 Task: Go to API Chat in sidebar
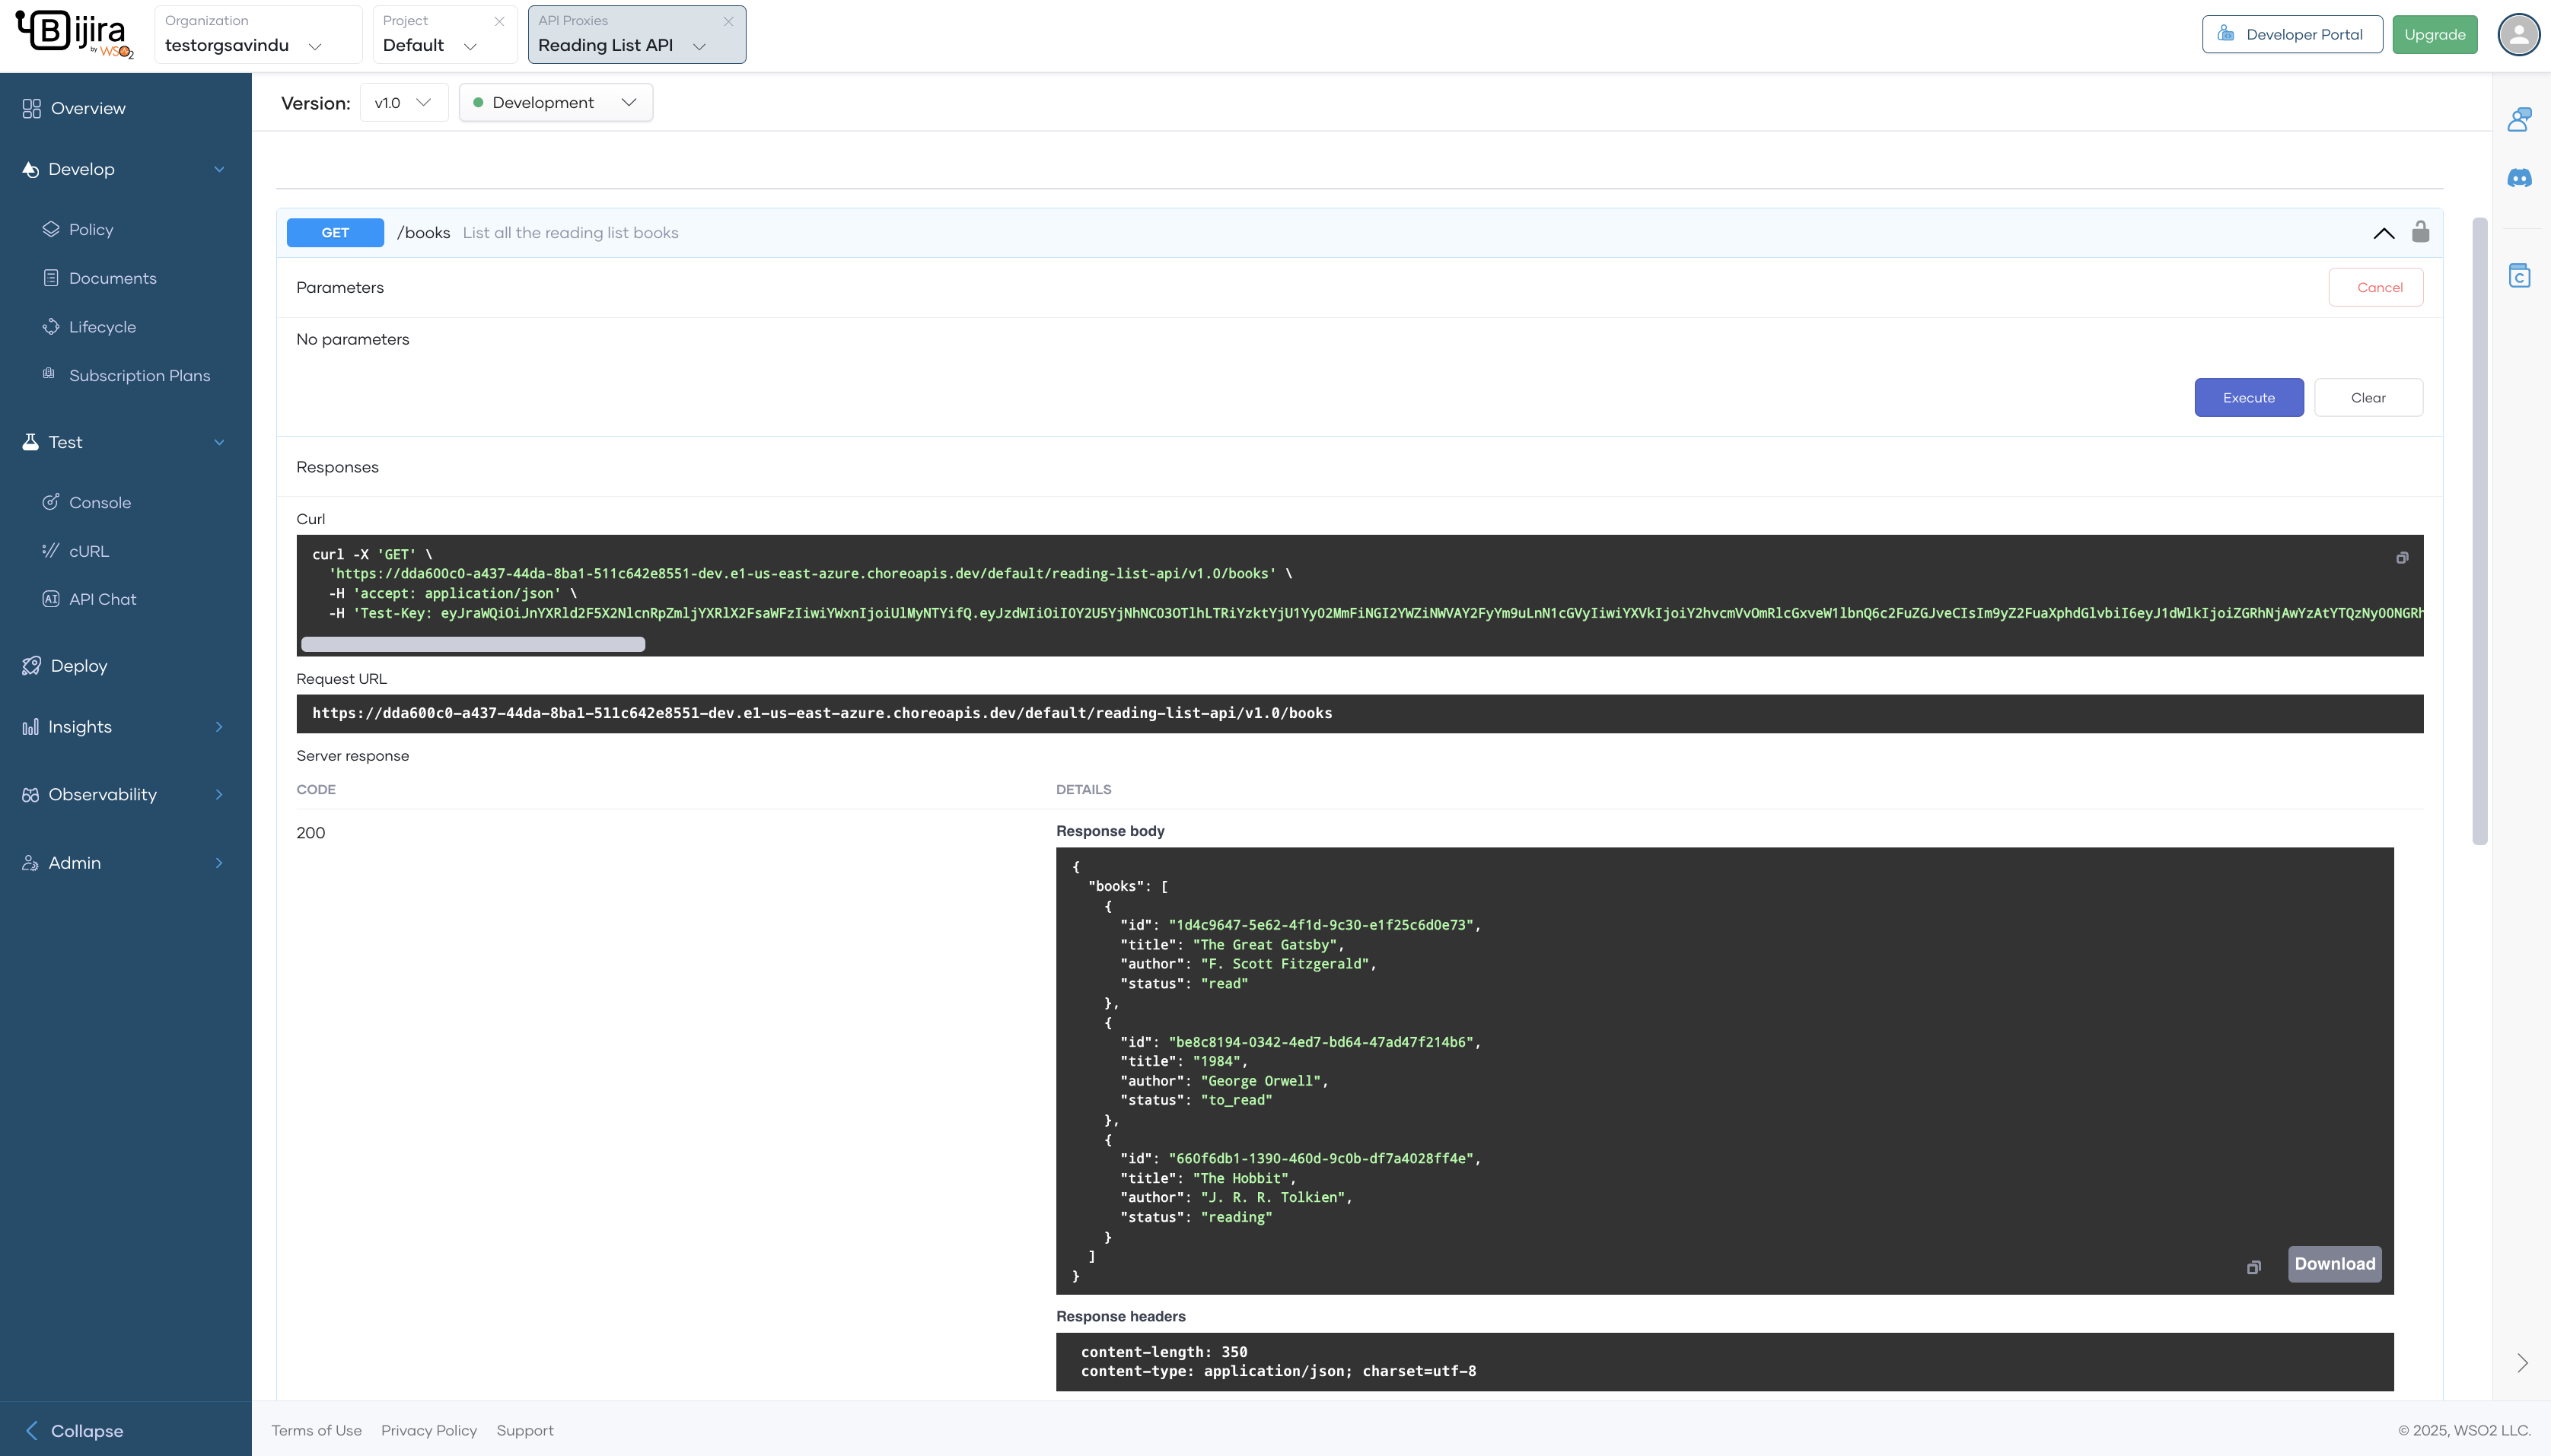point(102,599)
